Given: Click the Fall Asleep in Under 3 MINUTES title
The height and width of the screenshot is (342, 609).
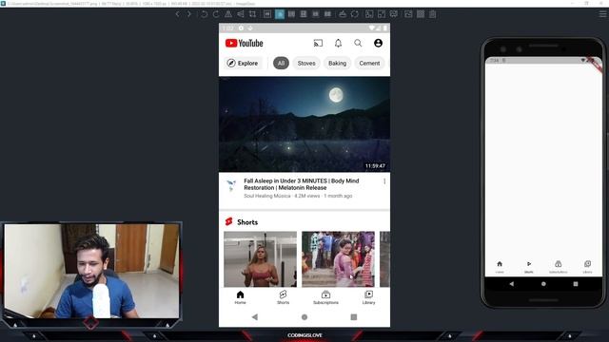Looking at the screenshot, I should pos(302,184).
